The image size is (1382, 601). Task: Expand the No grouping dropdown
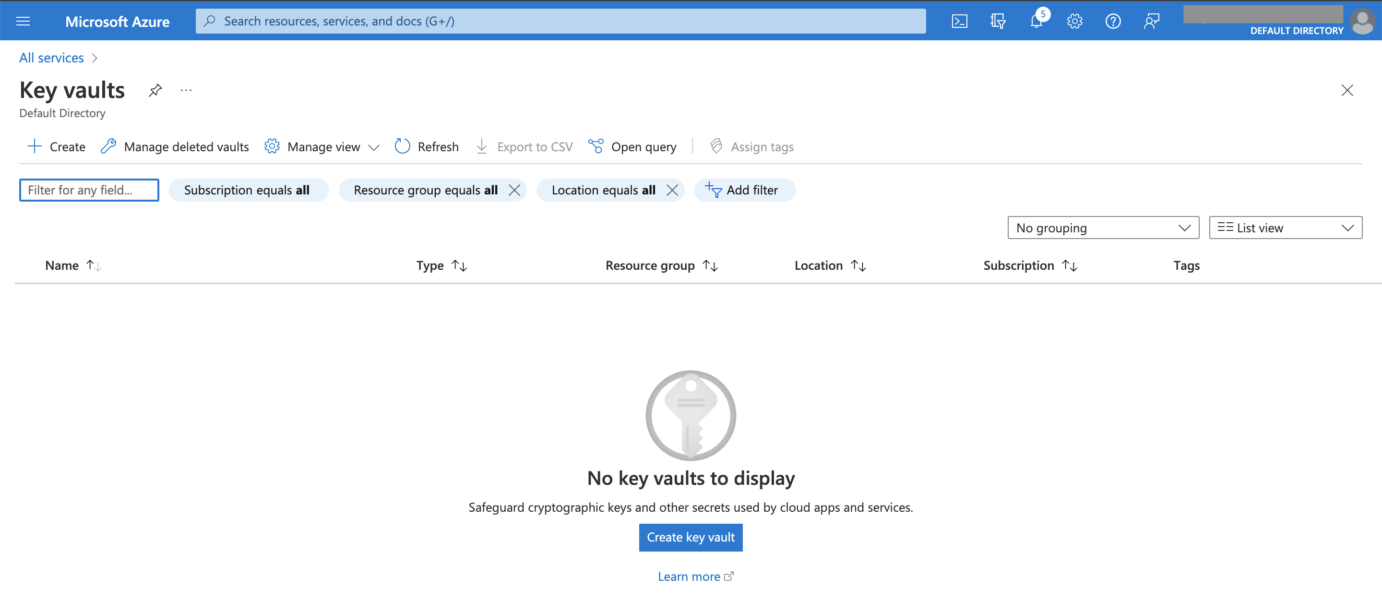(x=1103, y=228)
